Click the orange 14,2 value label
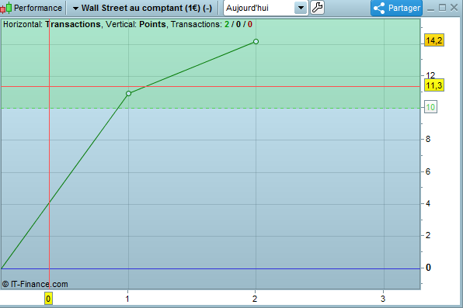The height and width of the screenshot is (308, 463). click(x=434, y=40)
